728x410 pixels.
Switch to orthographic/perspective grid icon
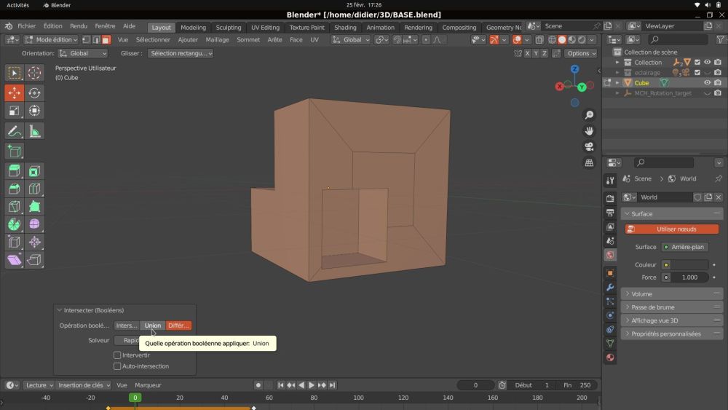(589, 162)
